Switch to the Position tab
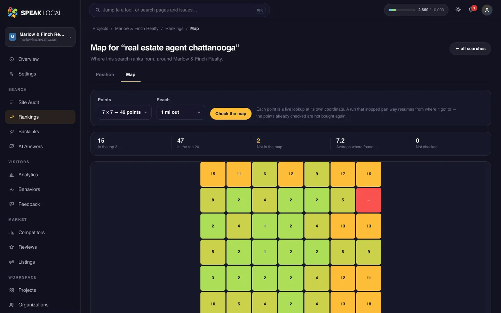Viewport: 501px width, 313px height. 105,75
